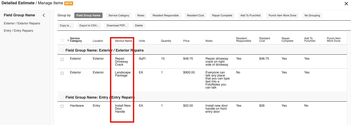Group items by Resident Responsible
Viewport: 352px width, 125px height.
pyautogui.click(x=166, y=15)
